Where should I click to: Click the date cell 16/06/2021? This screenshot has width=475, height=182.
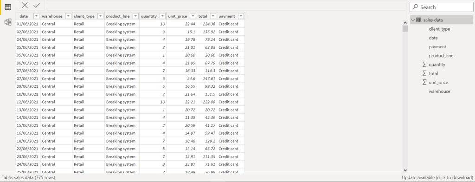pyautogui.click(x=27, y=133)
